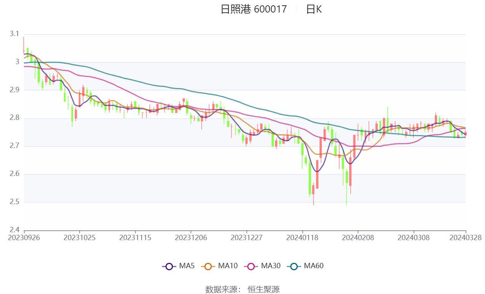485x294 pixels.
Task: Click the 2.6 y-axis value label
Action: pos(14,174)
